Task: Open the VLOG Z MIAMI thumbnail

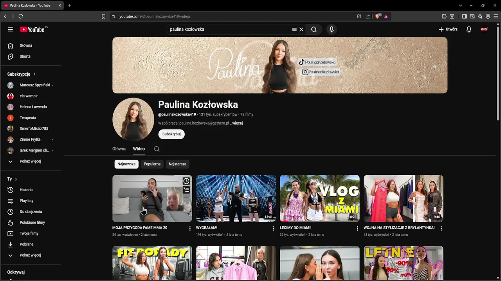Action: point(320,198)
